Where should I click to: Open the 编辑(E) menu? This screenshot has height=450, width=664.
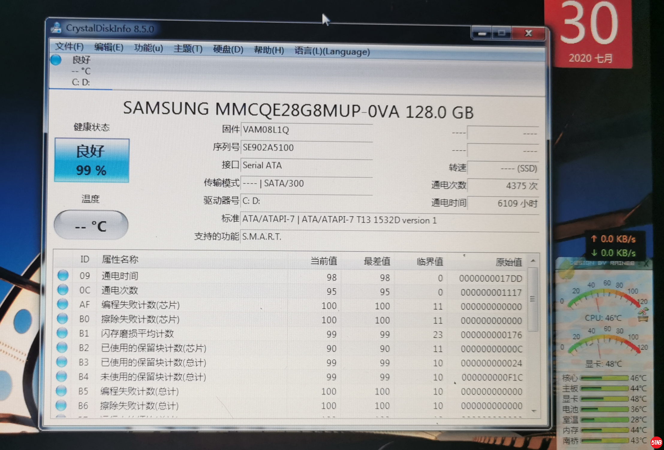(109, 47)
